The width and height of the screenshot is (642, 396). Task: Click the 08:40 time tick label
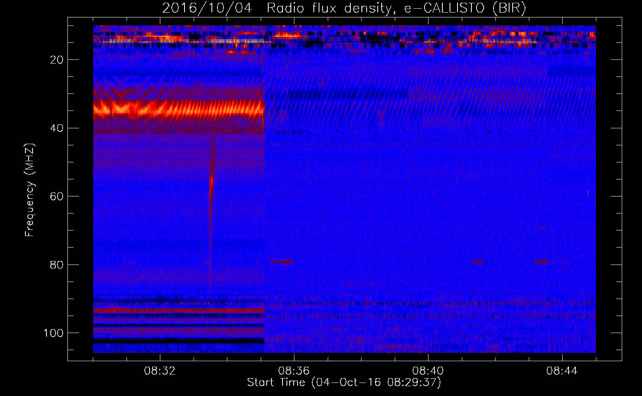(x=428, y=371)
